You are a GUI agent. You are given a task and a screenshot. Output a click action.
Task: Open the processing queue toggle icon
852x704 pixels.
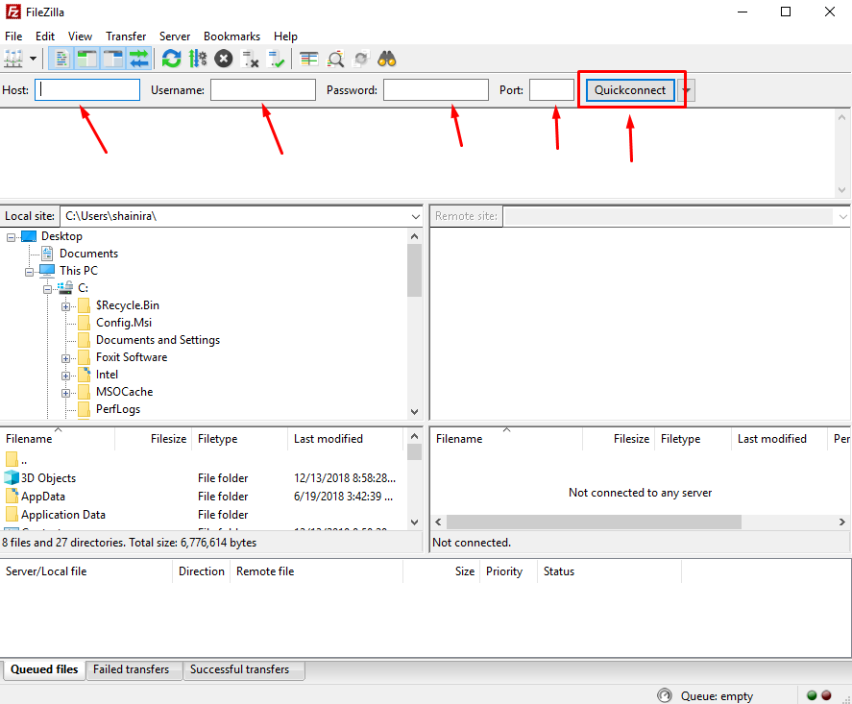tap(198, 59)
